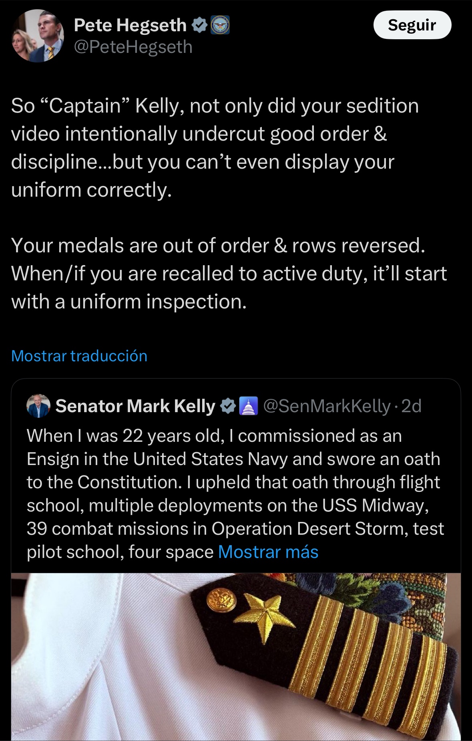
Task: Open the Senator Mark Kelly display name
Action: click(135, 406)
